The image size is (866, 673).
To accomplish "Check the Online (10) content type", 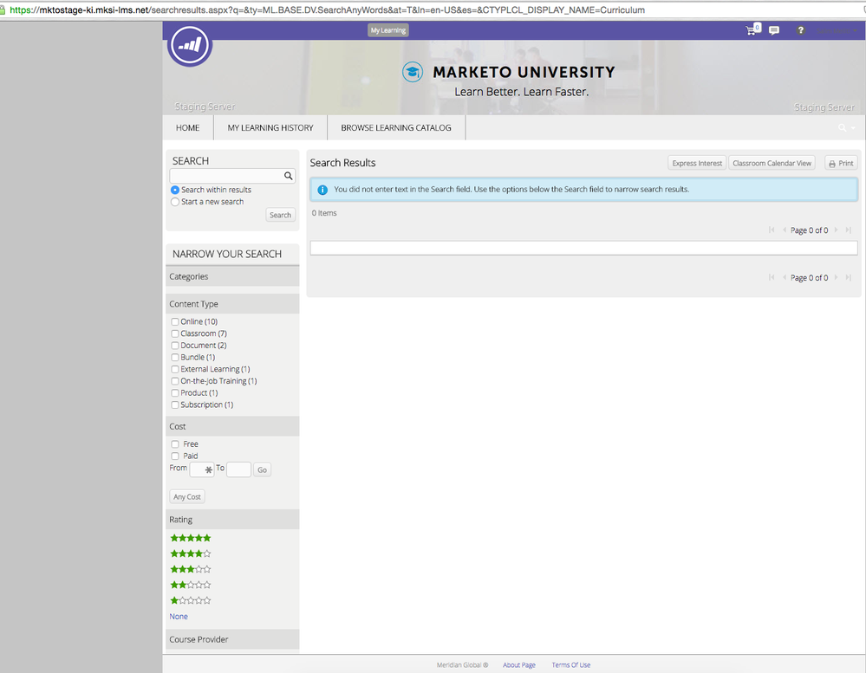I will pyautogui.click(x=175, y=321).
